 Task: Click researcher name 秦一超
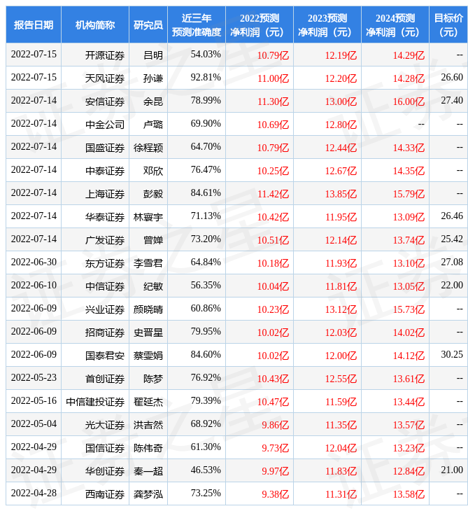[x=148, y=471]
